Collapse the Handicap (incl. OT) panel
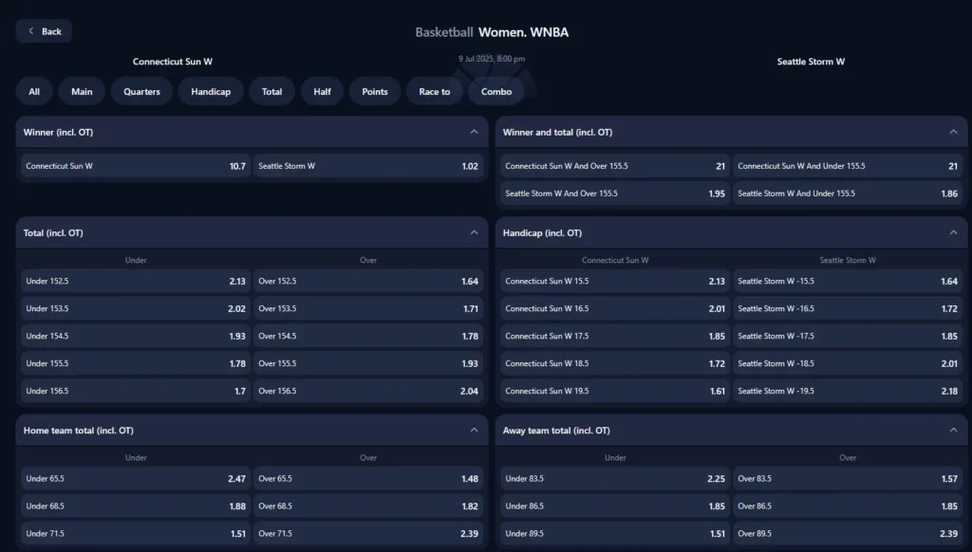The height and width of the screenshot is (552, 972). point(953,232)
